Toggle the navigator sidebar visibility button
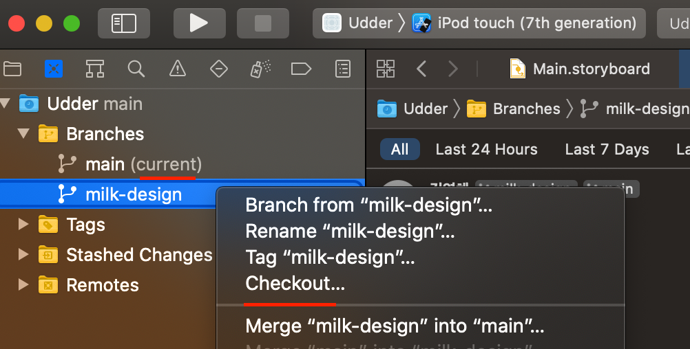The image size is (690, 349). coord(124,23)
